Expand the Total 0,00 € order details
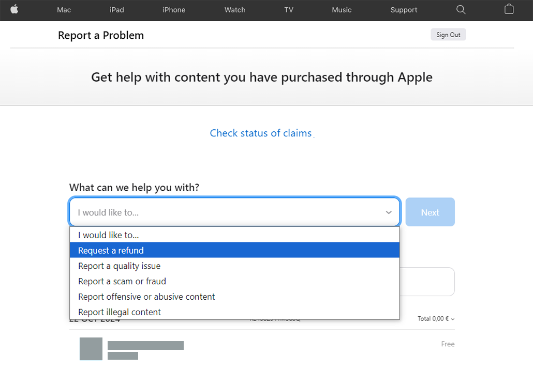Screen dimensions: 533x369 [x=436, y=319]
